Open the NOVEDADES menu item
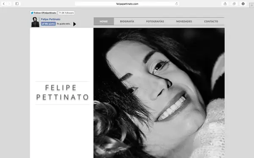 click(x=184, y=21)
